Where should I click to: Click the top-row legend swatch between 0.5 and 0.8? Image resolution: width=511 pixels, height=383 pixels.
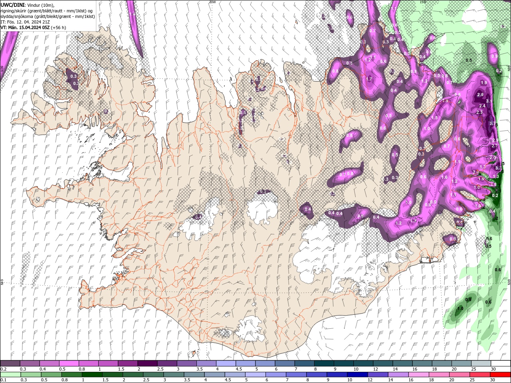(69, 363)
